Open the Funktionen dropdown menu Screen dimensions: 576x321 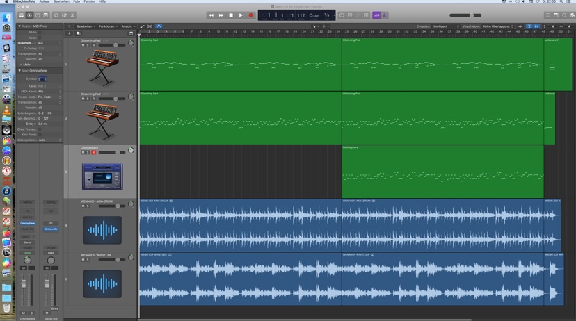[x=107, y=26]
